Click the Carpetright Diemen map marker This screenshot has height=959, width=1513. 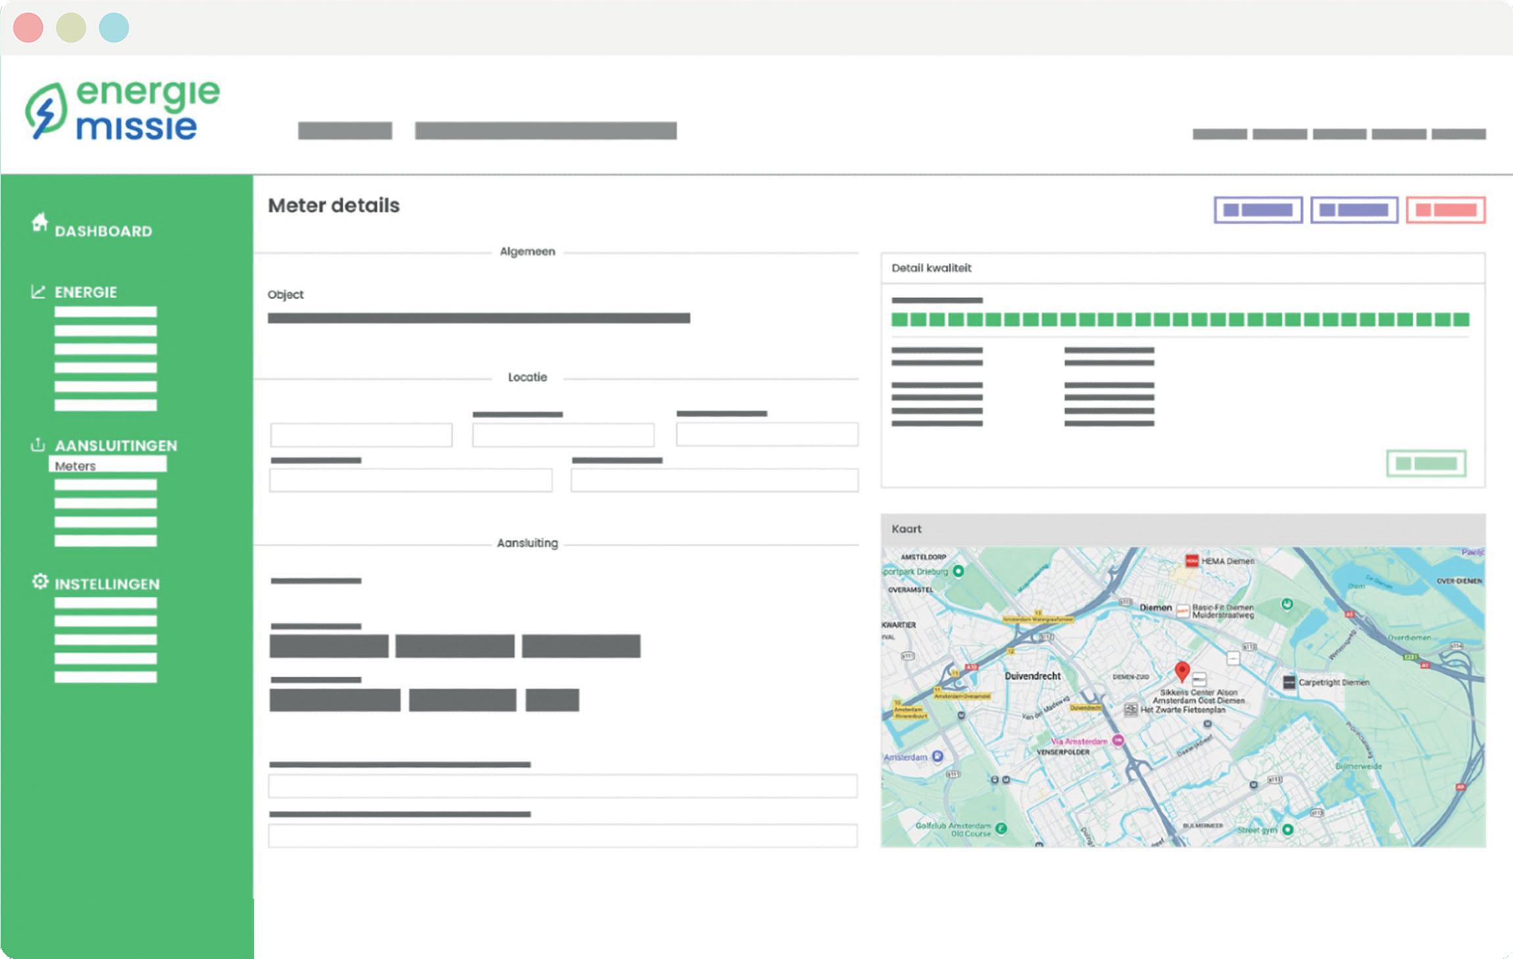(1289, 682)
